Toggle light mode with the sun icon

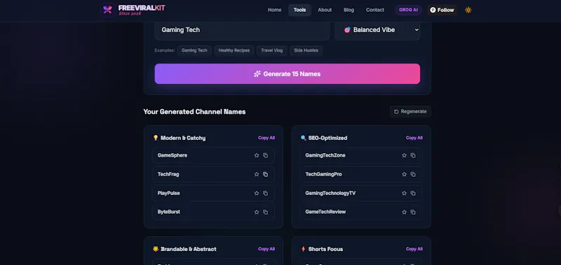(468, 10)
